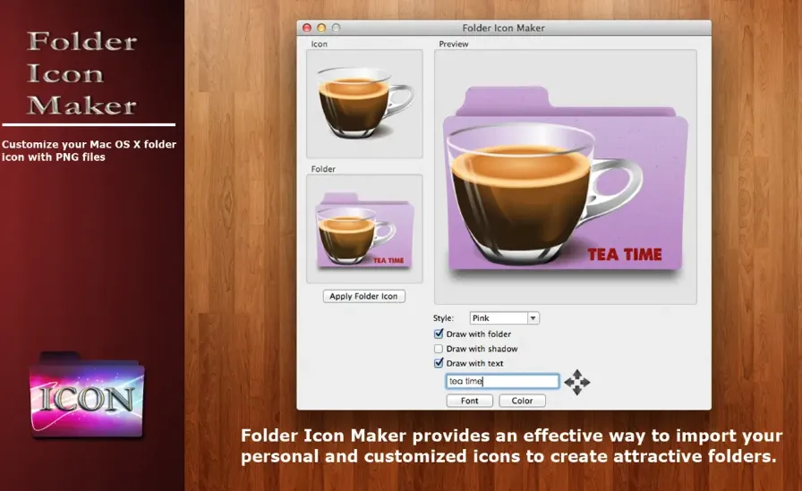The width and height of the screenshot is (802, 491).
Task: Click the Apply Folder Icon button
Action: 363,296
